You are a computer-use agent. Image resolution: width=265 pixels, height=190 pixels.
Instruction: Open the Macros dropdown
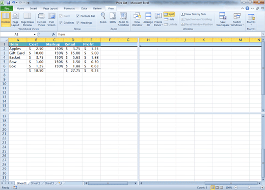click(251, 19)
